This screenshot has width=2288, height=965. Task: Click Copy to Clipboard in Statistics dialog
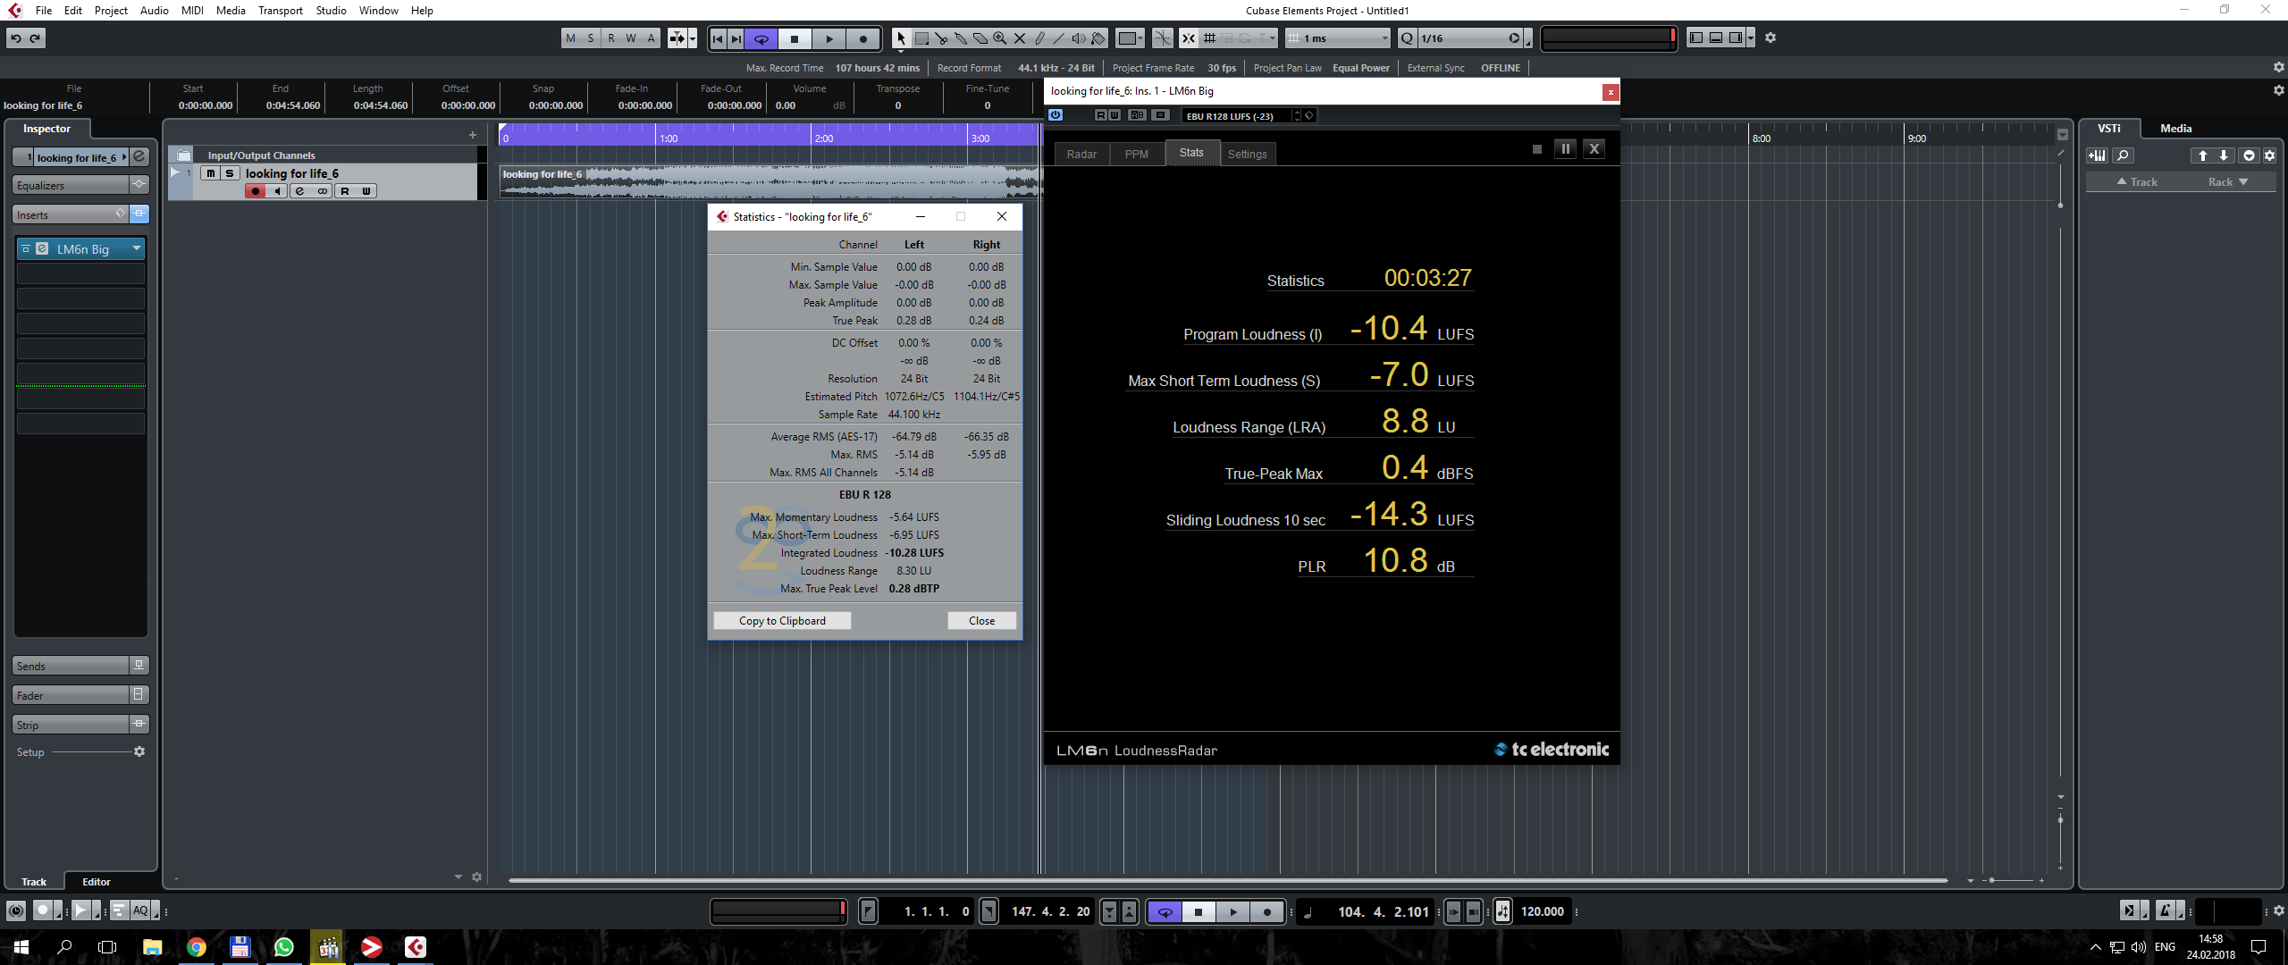782,620
